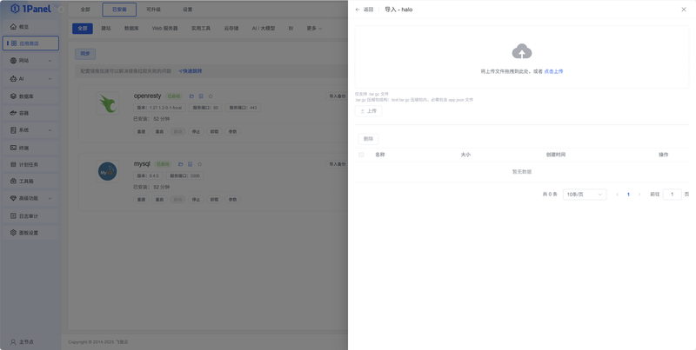Viewport: 696px width, 350px height.
Task: Close the 导入 - halo import drawer
Action: click(x=684, y=10)
